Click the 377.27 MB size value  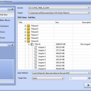click(x=60, y=50)
